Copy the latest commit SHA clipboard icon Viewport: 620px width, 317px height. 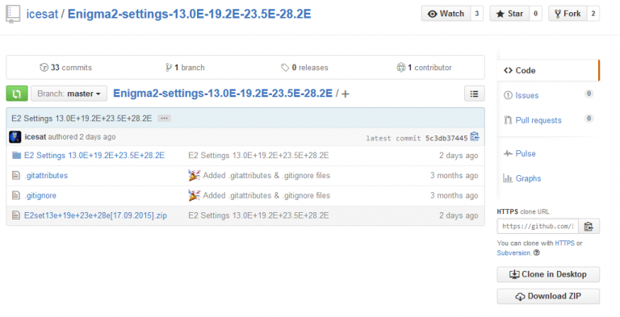pos(475,137)
